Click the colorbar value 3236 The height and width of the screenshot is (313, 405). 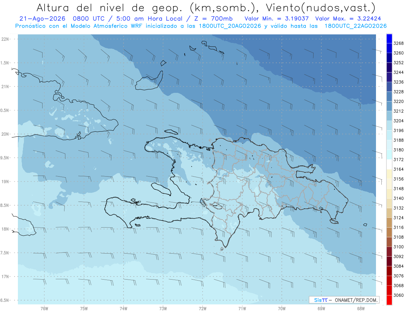point(398,82)
